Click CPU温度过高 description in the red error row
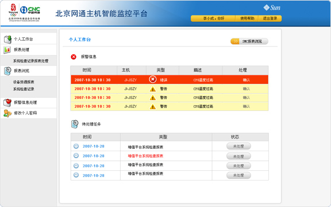Viewport: 331px width, 207px height. 203,80
